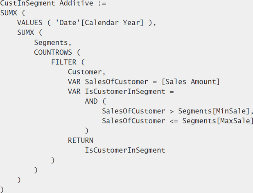The image size is (253, 193).
Task: Click the Segments table name line
Action: tap(52, 42)
